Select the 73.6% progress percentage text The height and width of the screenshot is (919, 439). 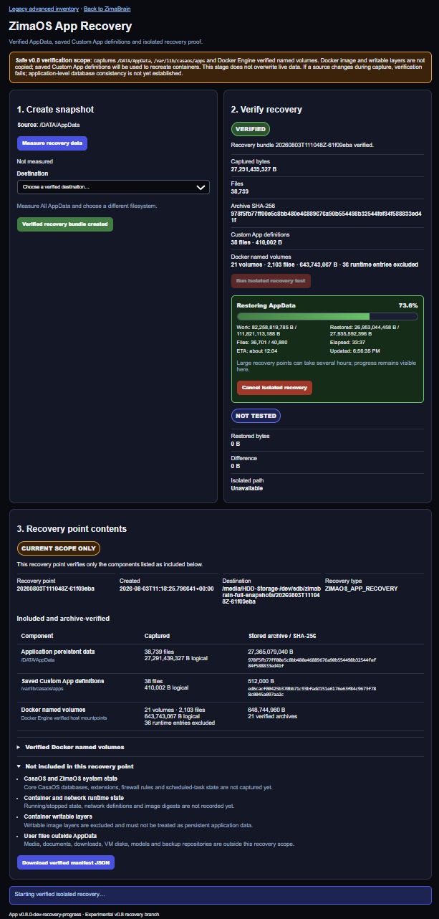pyautogui.click(x=408, y=305)
